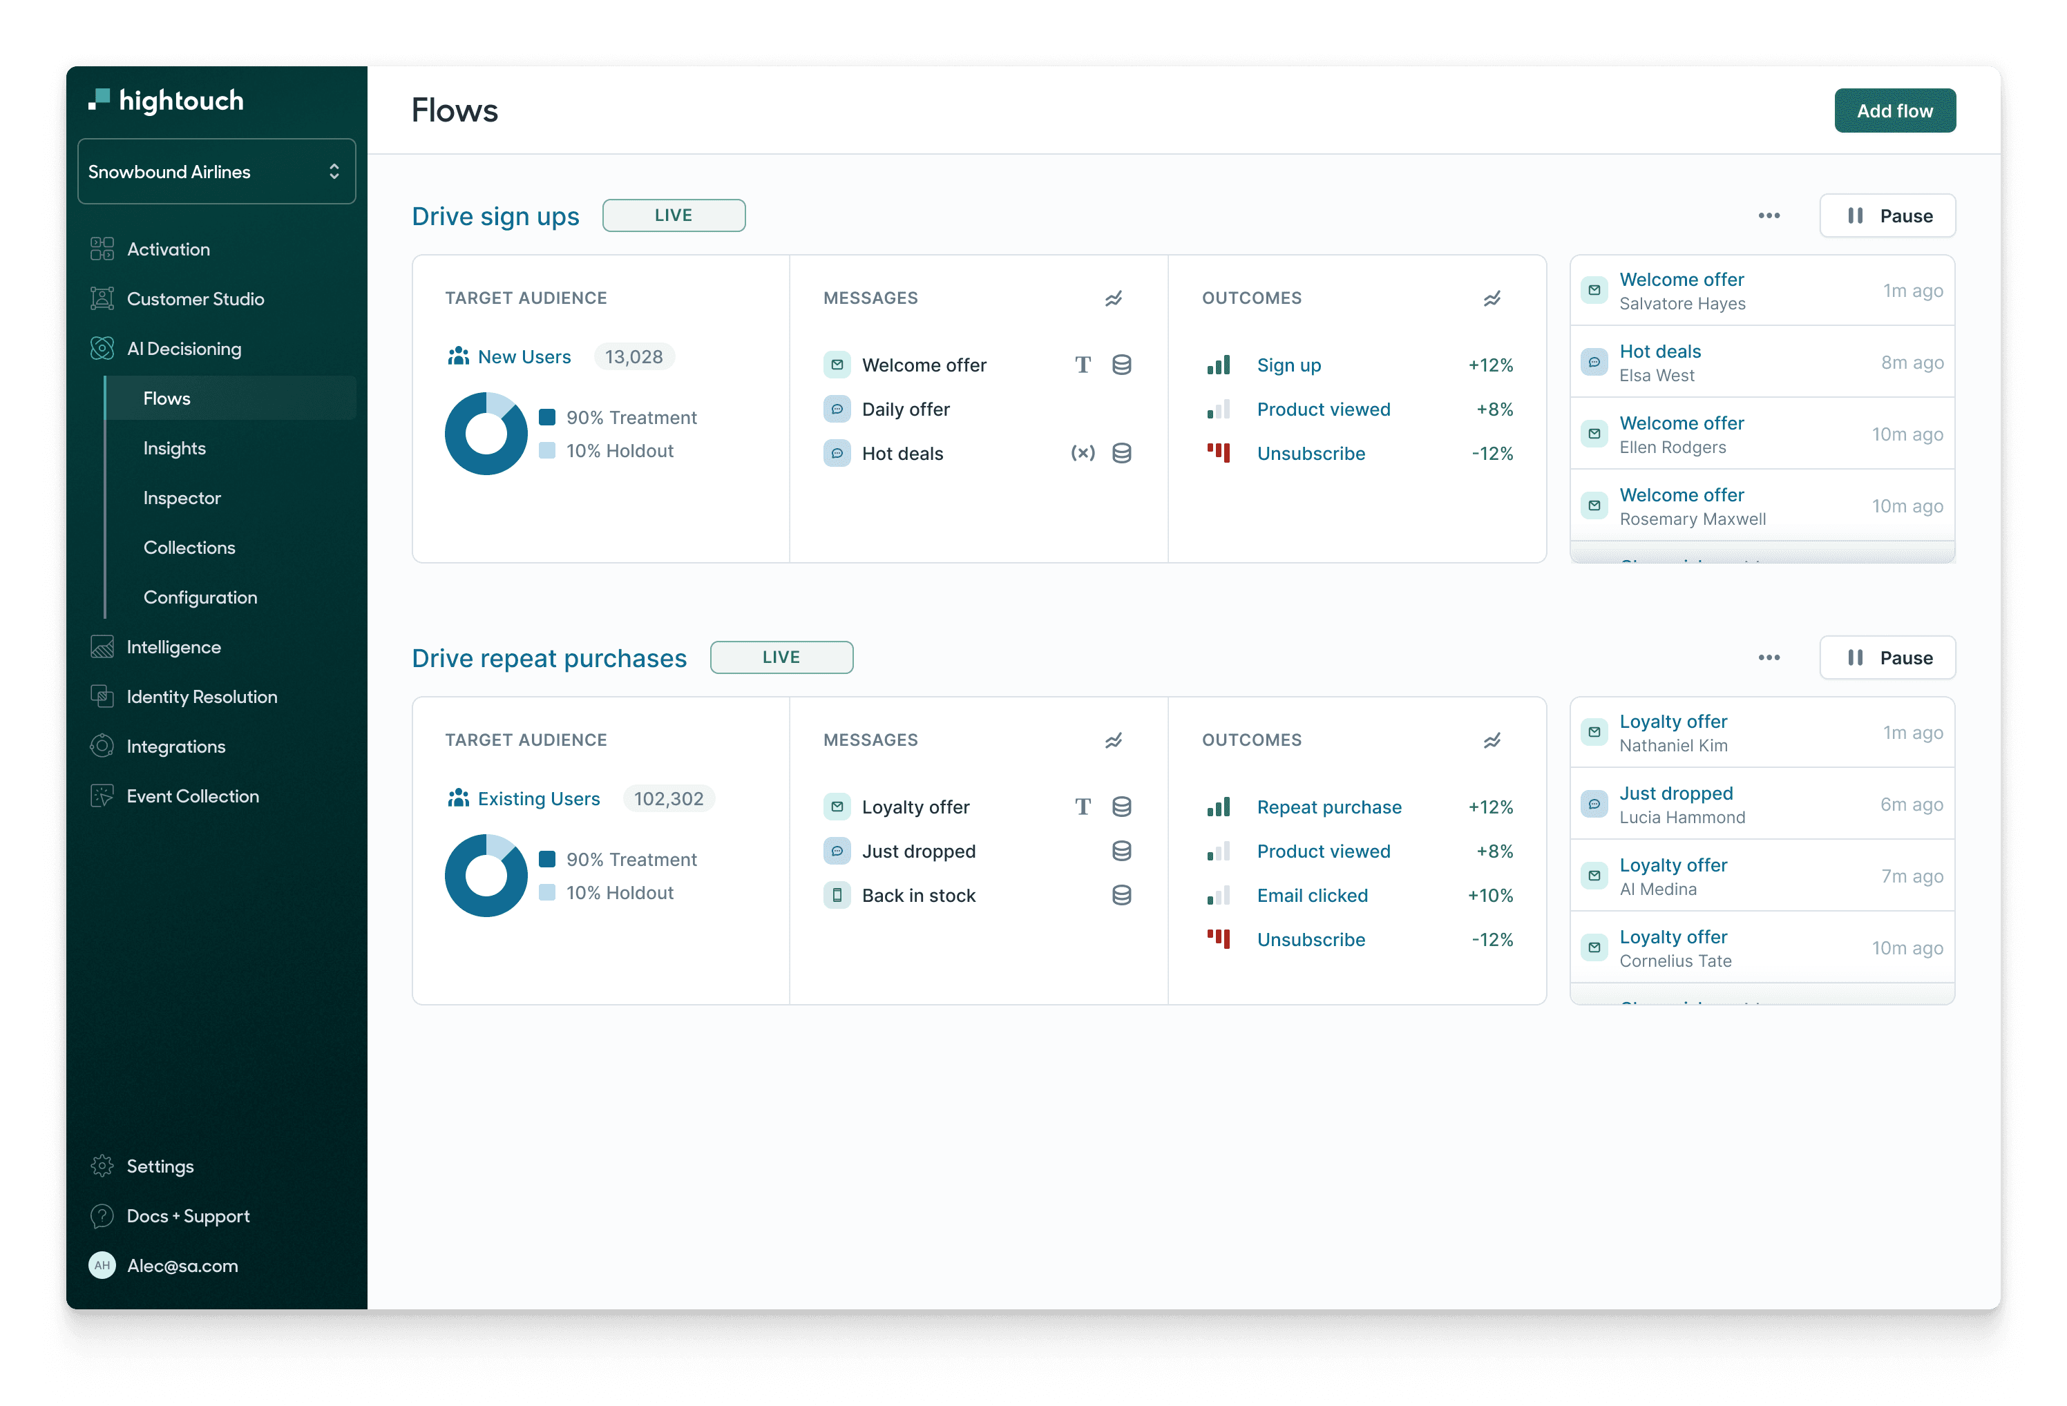
Task: Pause the Drive sign ups flow
Action: (1887, 215)
